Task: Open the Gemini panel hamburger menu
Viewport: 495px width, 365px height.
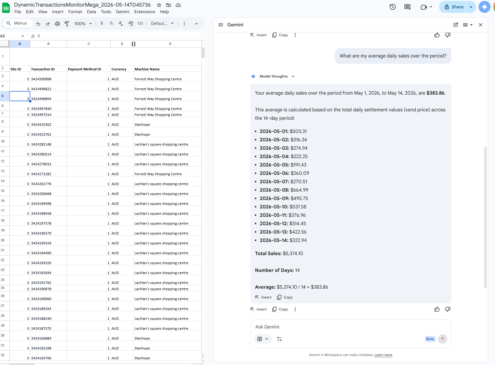Action: click(x=221, y=25)
